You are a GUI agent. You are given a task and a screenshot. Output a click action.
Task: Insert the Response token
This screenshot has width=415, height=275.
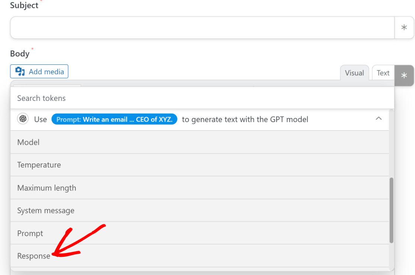click(33, 256)
